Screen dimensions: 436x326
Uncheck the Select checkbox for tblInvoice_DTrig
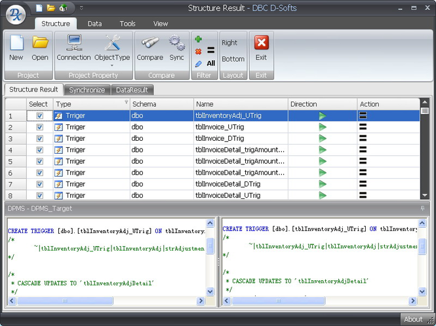pyautogui.click(x=40, y=139)
